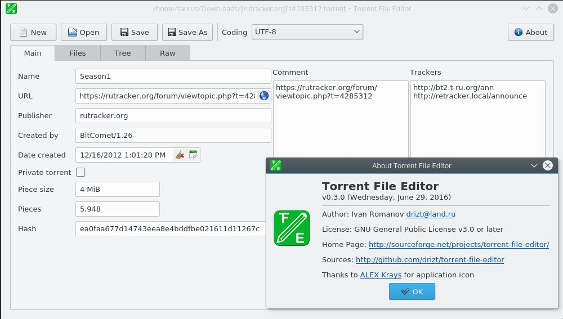Image resolution: width=563 pixels, height=319 pixels.
Task: Click the globe icon in URL field
Action: (x=264, y=96)
